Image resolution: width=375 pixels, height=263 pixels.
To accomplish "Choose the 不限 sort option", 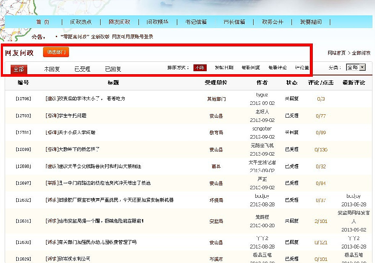I will 200,68.
